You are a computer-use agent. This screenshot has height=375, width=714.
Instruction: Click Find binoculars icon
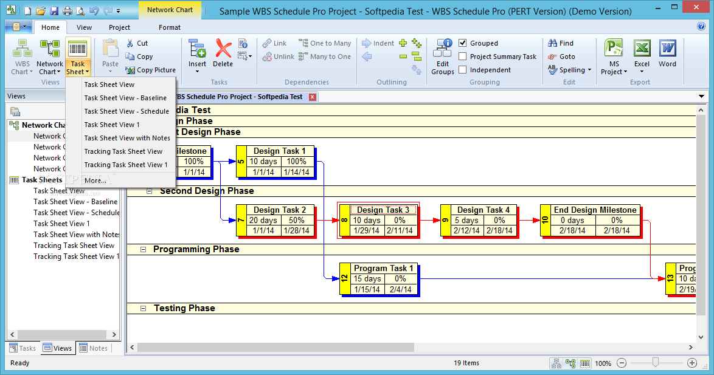561,43
